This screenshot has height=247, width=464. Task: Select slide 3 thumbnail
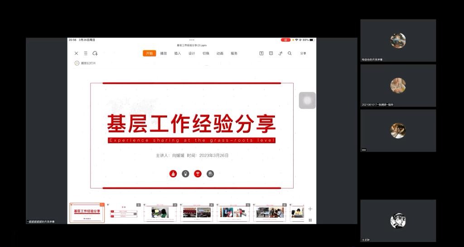click(160, 213)
